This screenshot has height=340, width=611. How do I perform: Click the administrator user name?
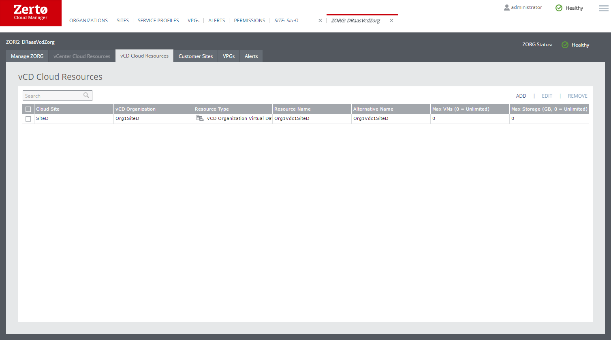pyautogui.click(x=526, y=7)
